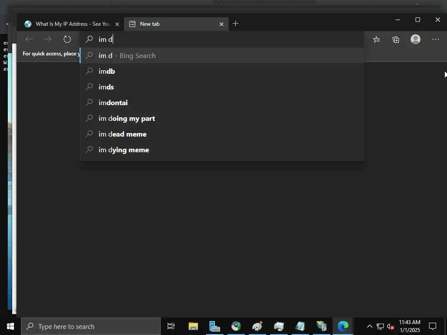The height and width of the screenshot is (335, 447).
Task: Open a new tab with the plus button
Action: point(235,24)
